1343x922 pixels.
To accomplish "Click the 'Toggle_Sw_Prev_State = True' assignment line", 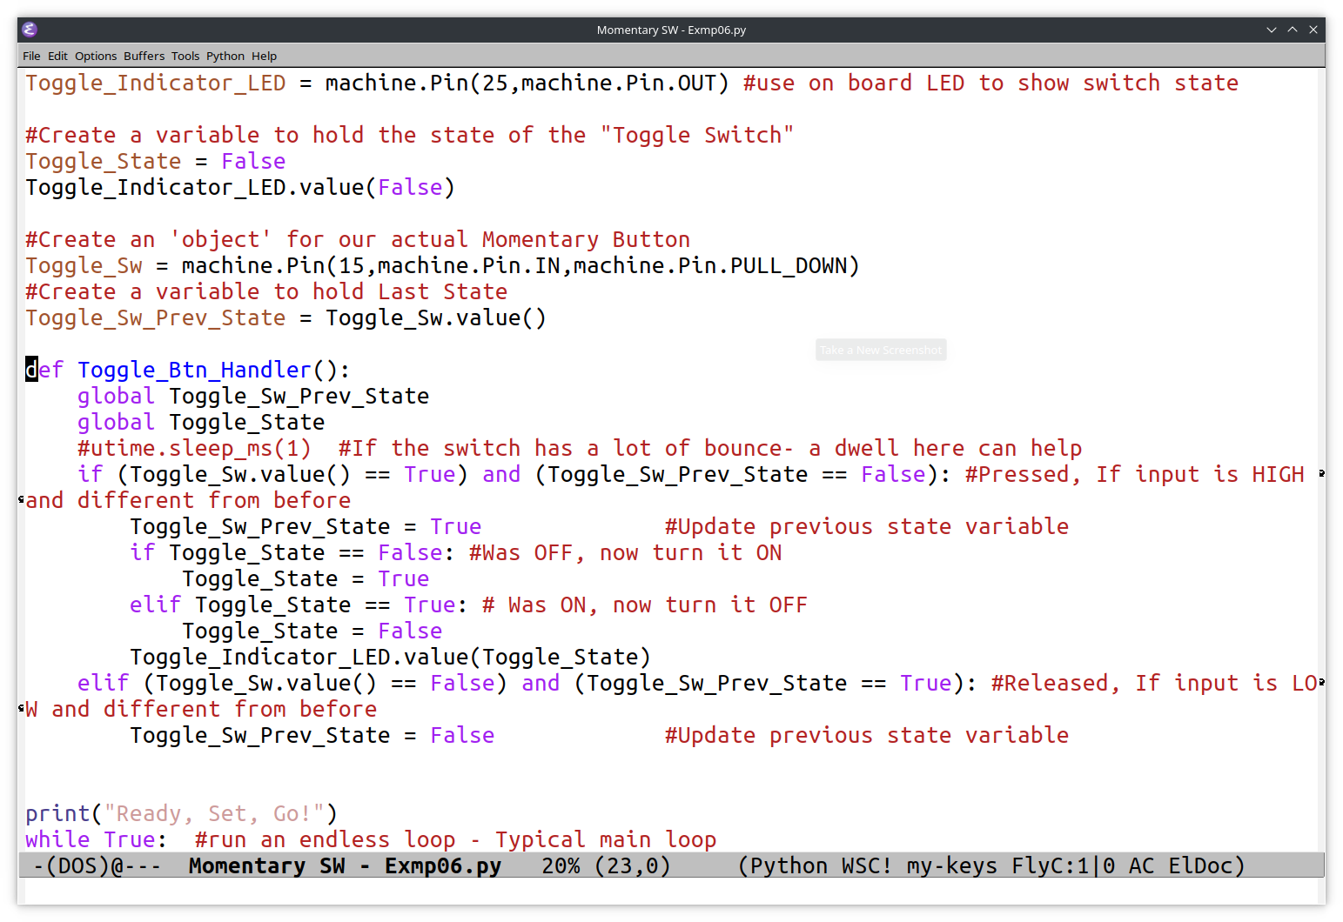I will [x=306, y=527].
